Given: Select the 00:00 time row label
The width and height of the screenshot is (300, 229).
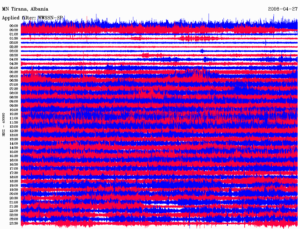Looking at the screenshot, I should click(x=14, y=26).
